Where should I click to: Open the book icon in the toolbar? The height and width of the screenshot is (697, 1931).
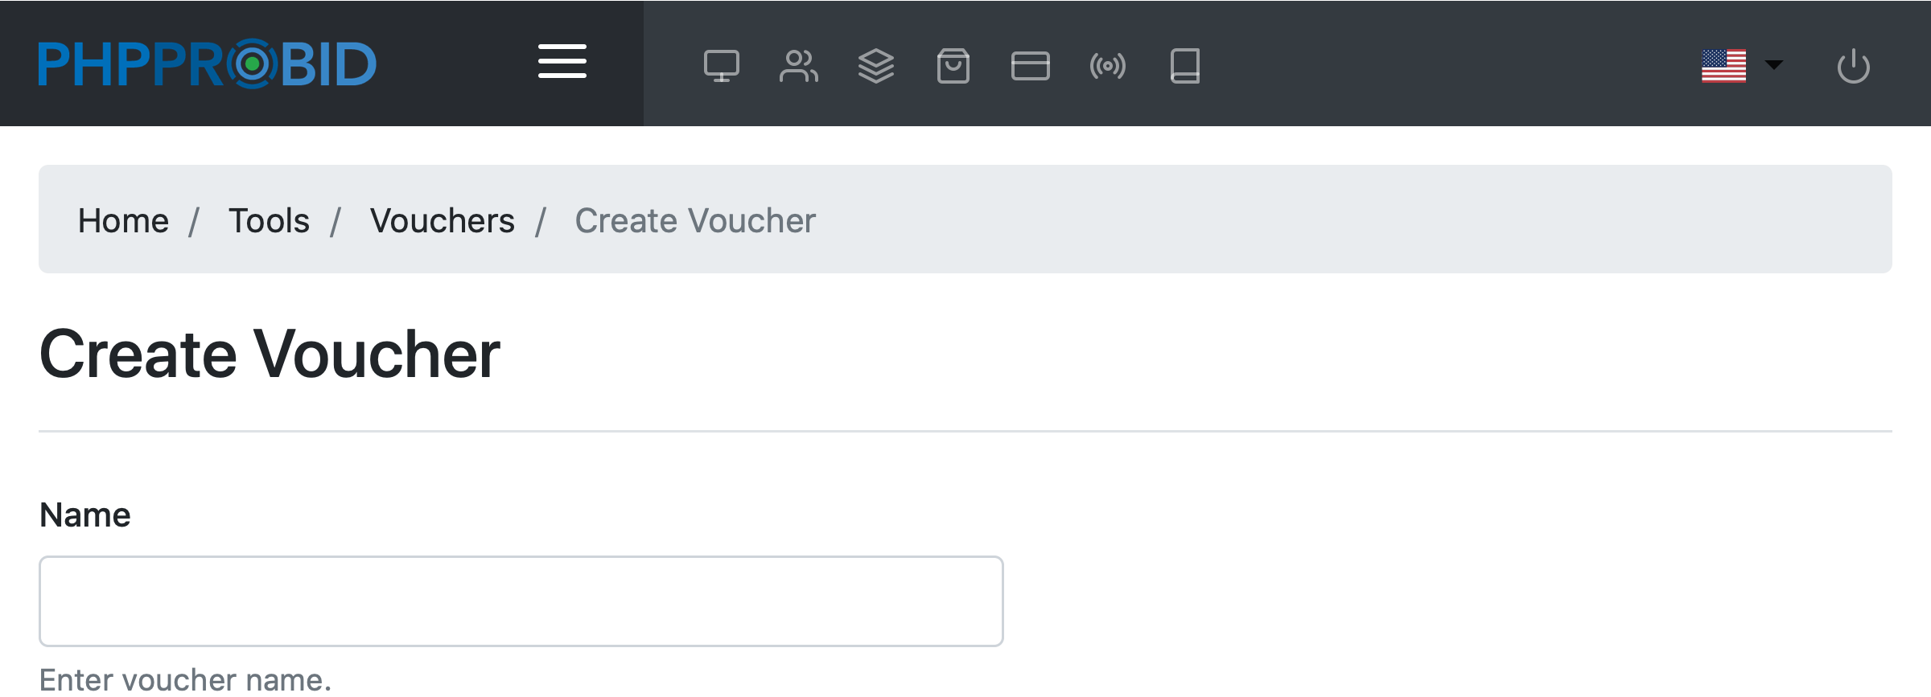point(1184,66)
